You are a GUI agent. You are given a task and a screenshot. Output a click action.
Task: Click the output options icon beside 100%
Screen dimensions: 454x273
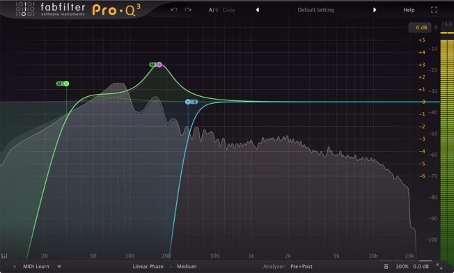point(386,266)
